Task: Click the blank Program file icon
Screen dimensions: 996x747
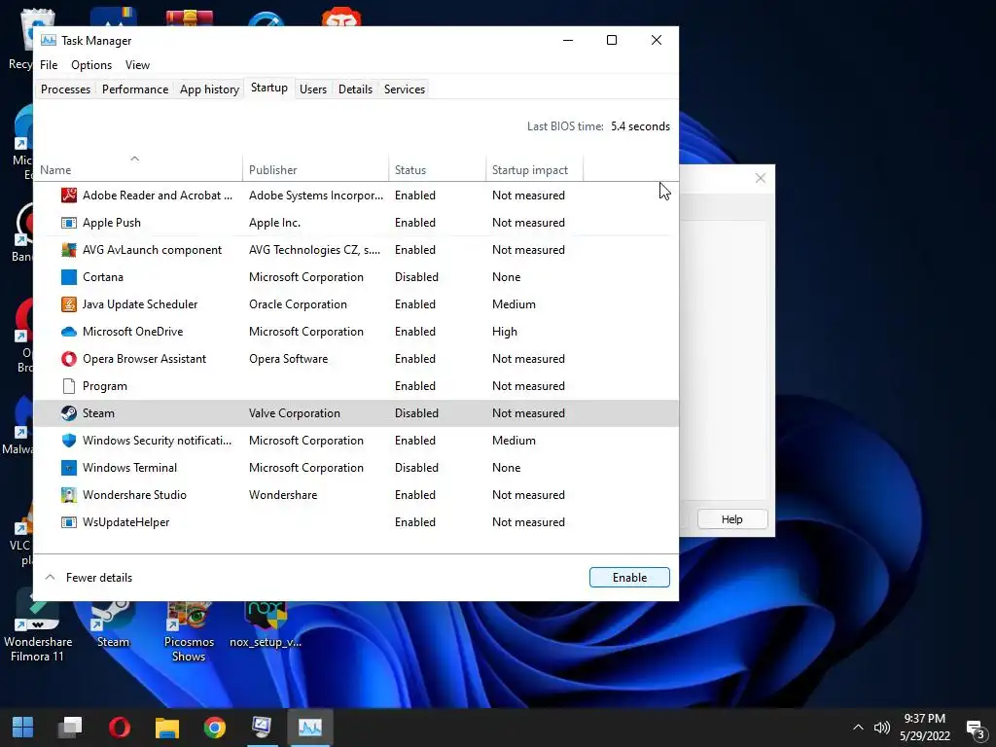Action: (69, 386)
